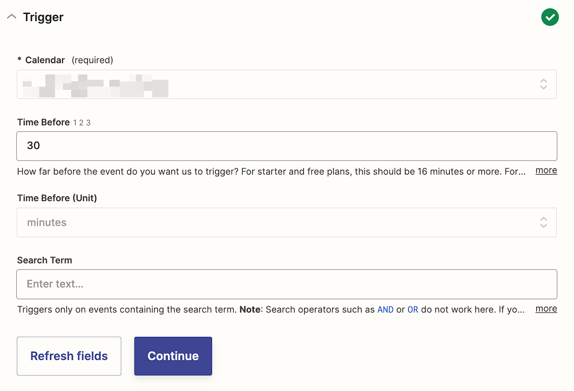Click the OR operator link
This screenshot has height=391, width=574.
click(x=413, y=310)
